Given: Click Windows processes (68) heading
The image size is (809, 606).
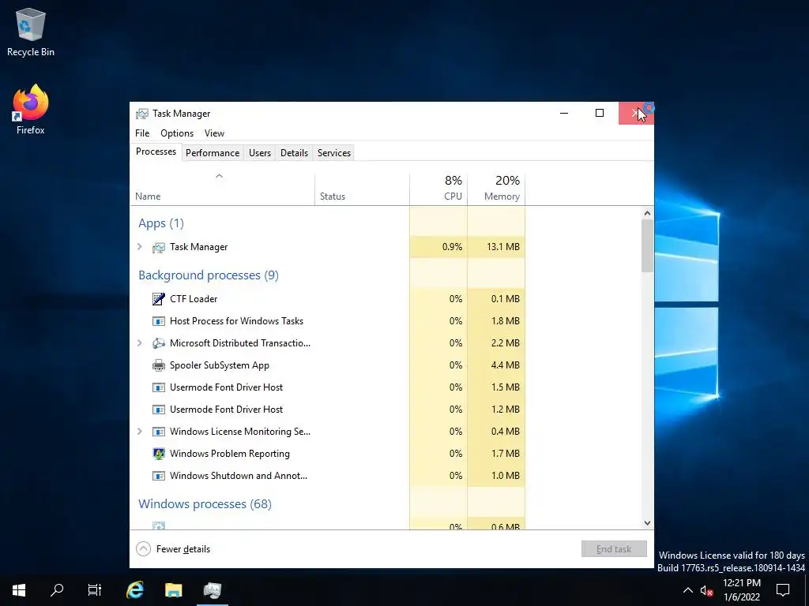Looking at the screenshot, I should tap(205, 504).
